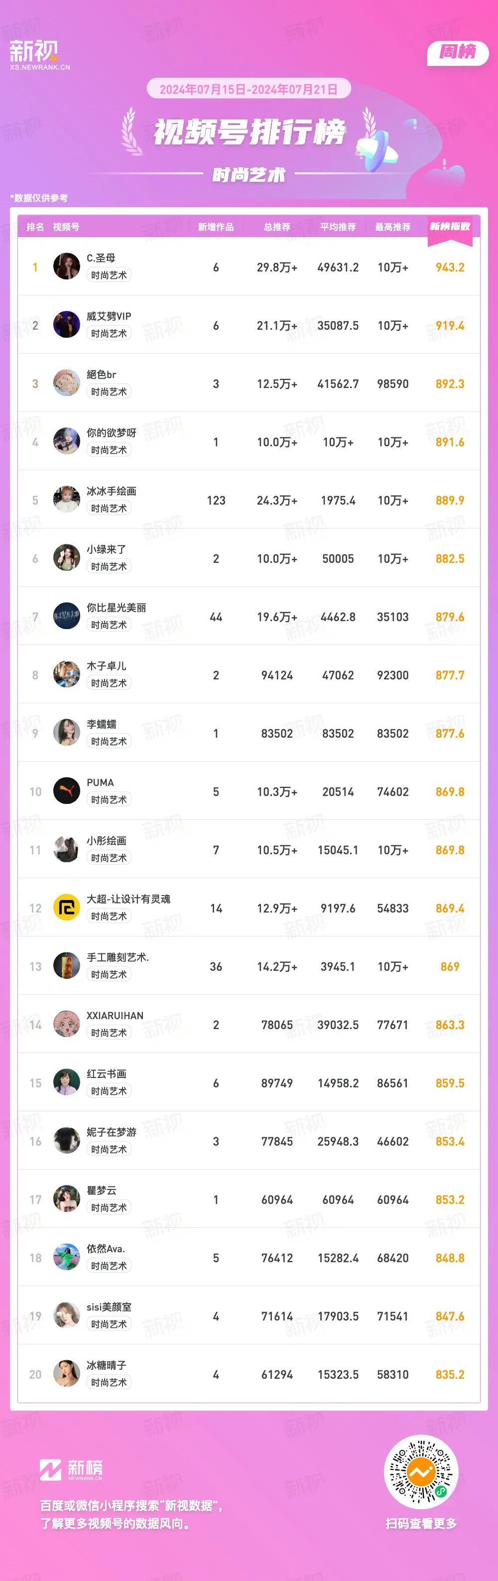The height and width of the screenshot is (1581, 498).
Task: Click the 平均推荐 column header
Action: click(338, 227)
